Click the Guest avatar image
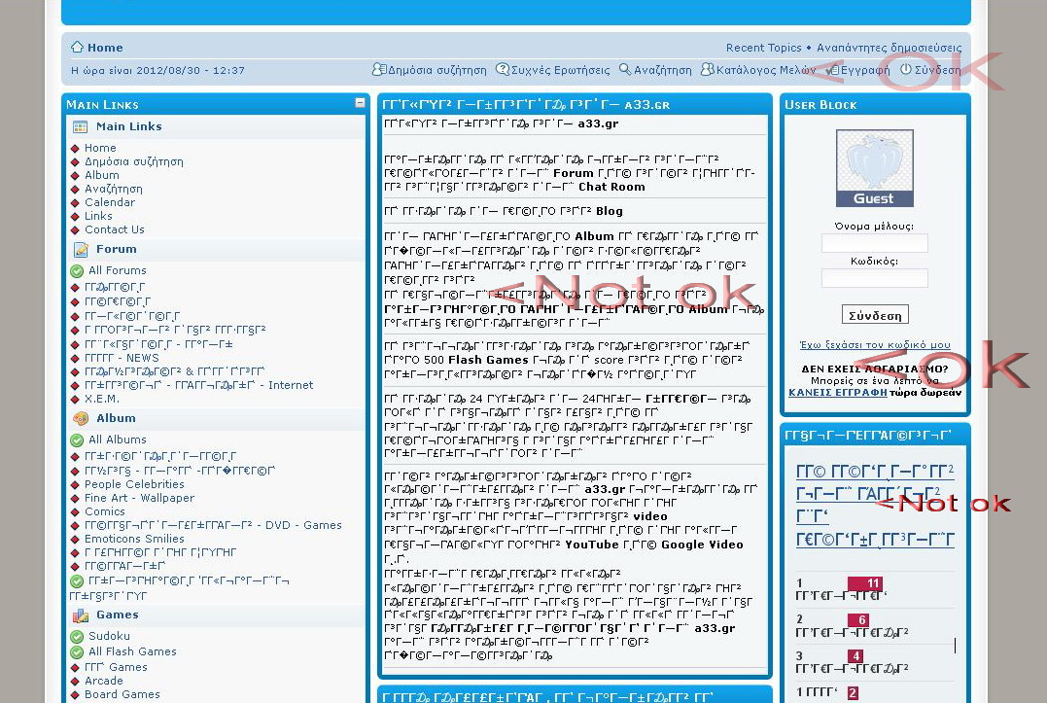 [874, 168]
